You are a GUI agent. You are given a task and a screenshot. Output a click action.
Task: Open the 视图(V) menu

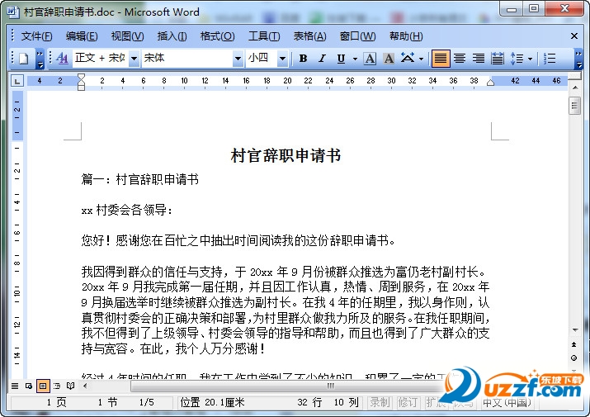point(127,36)
